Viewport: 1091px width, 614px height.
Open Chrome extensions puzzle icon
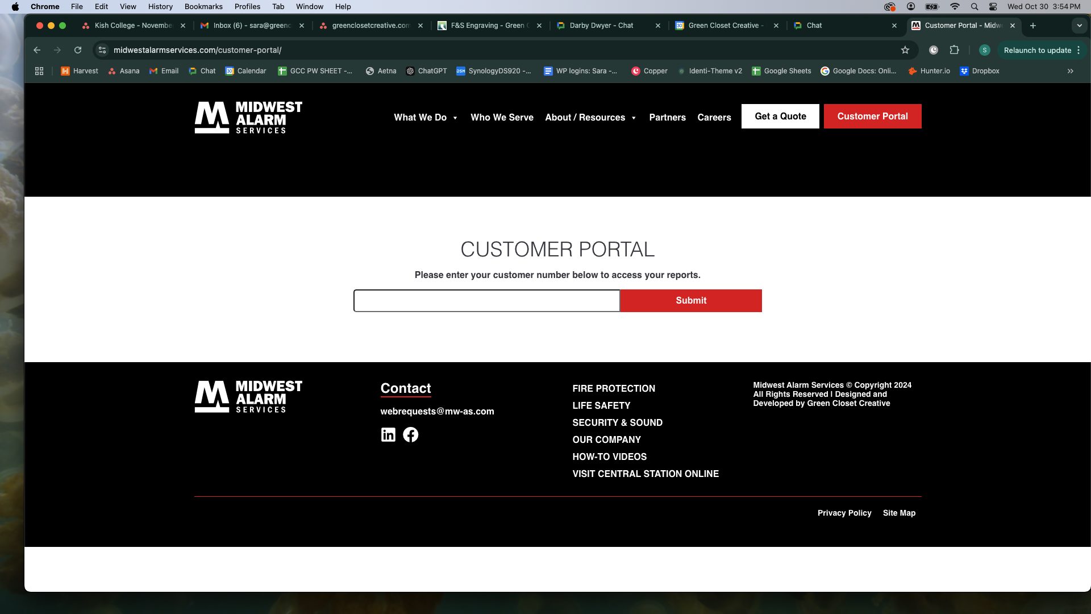(x=954, y=50)
